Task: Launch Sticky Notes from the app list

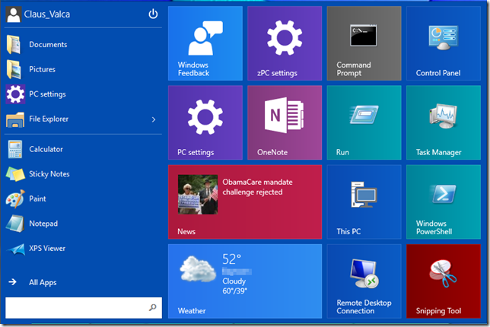Action: pyautogui.click(x=84, y=173)
